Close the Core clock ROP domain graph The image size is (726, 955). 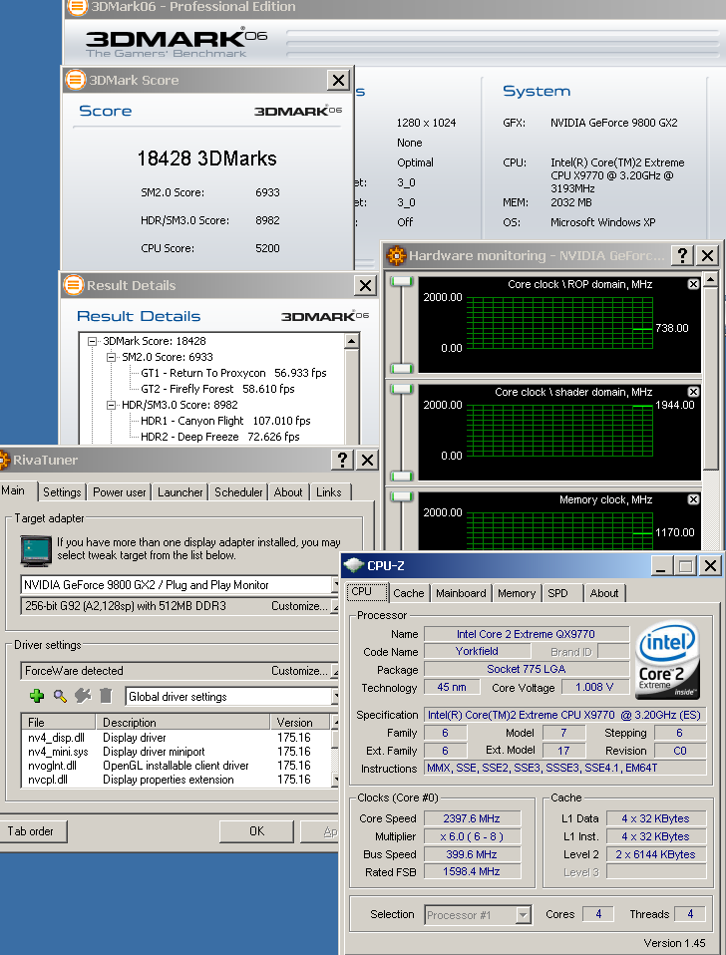[693, 284]
